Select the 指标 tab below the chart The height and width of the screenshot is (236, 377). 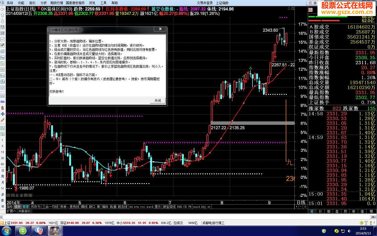[x=9, y=207]
